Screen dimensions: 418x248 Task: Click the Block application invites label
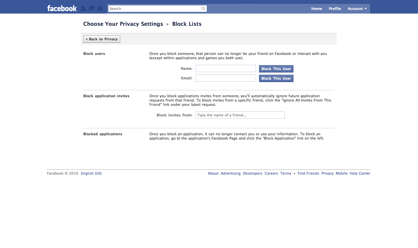click(x=106, y=96)
